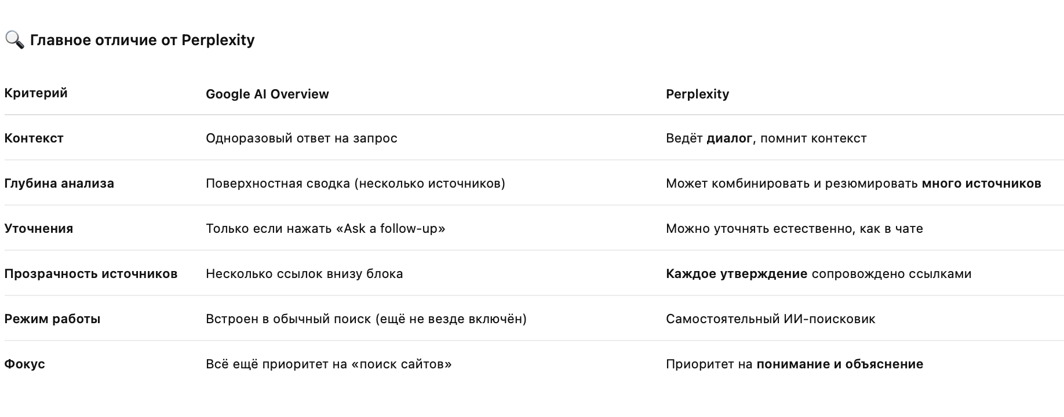Select the "Глубина анализа" row label
Viewport: 1064px width, 417px height.
[59, 184]
